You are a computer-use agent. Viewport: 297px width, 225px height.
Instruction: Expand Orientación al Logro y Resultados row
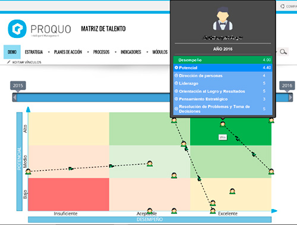tap(176, 91)
